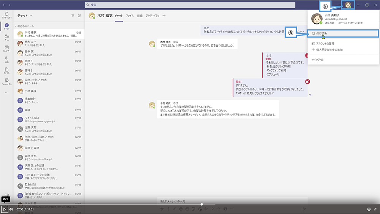The image size is (380, 214).
Task: Open the 連絡可能 status selector
Action: click(x=329, y=23)
